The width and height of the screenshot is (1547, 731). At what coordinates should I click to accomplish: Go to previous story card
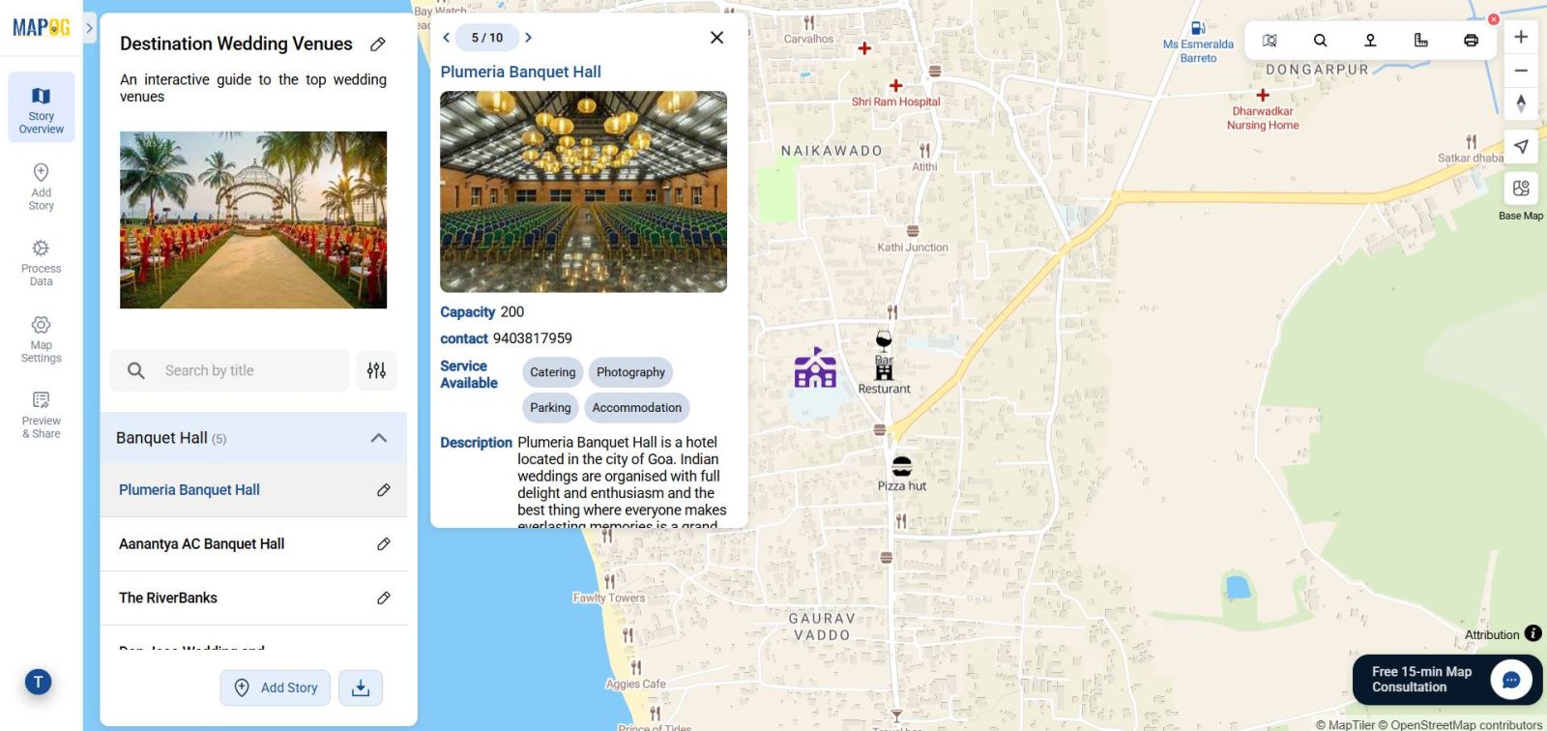click(446, 38)
